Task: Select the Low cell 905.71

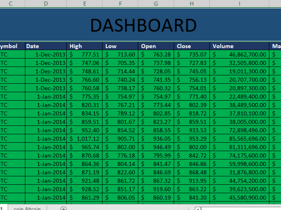Action: 120,139
